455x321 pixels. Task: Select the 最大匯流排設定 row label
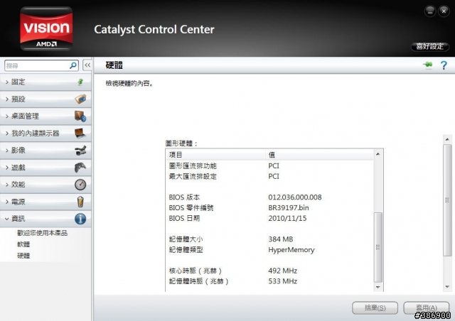point(193,176)
